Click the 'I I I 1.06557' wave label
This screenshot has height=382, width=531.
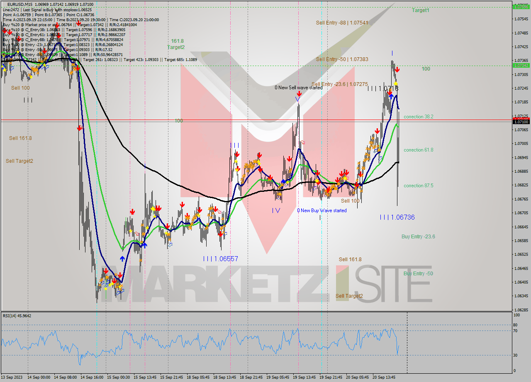pos(221,259)
